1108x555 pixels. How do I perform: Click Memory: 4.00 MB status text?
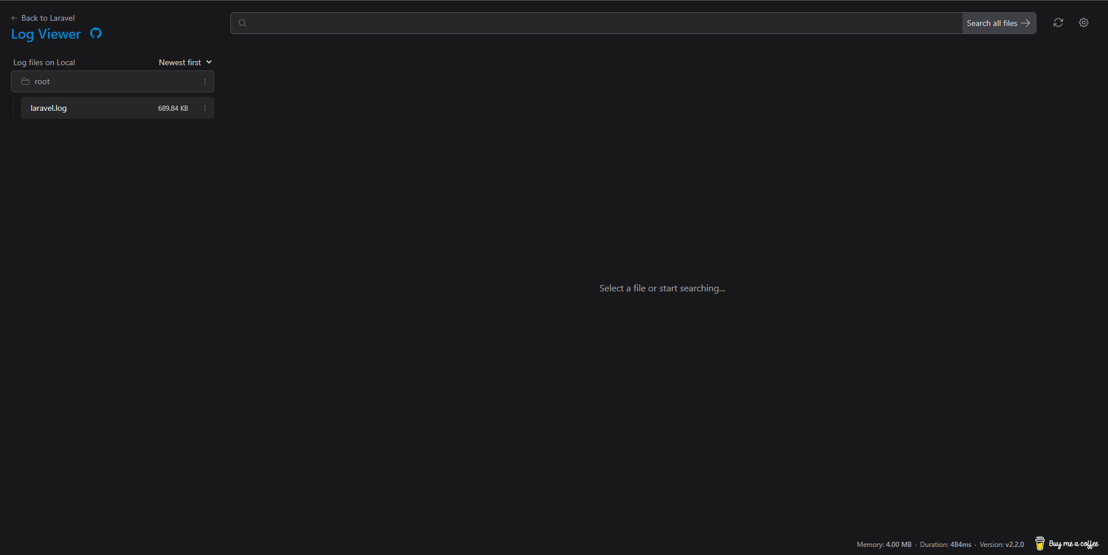point(884,545)
